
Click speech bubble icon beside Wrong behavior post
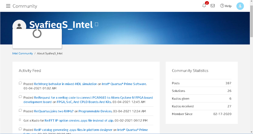click(20, 83)
